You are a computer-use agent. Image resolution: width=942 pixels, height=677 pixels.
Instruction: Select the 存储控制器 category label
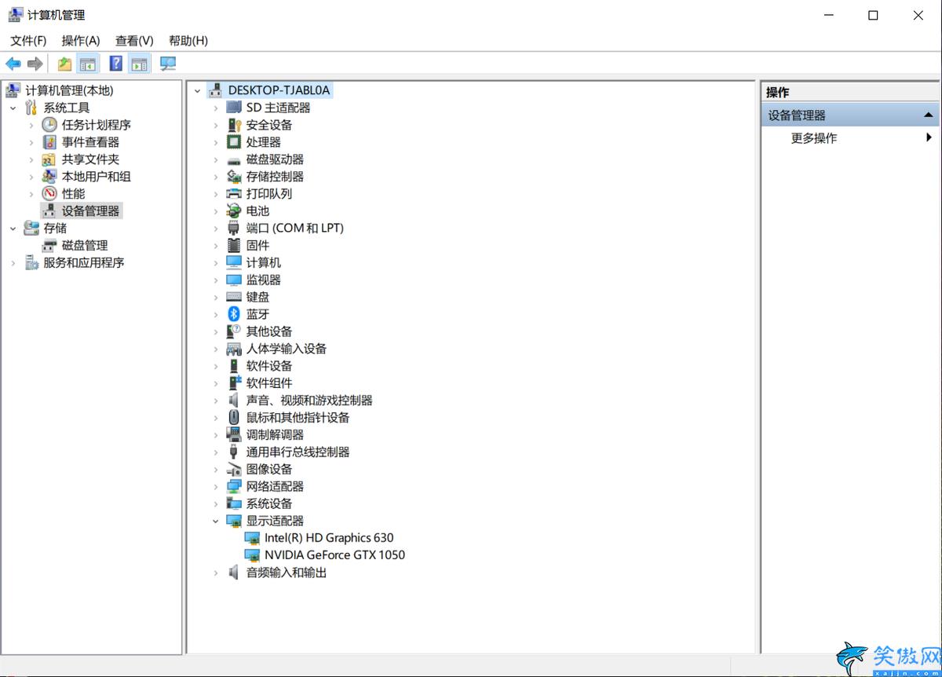(x=275, y=177)
